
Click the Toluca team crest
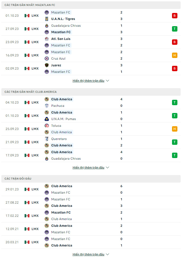47,126
